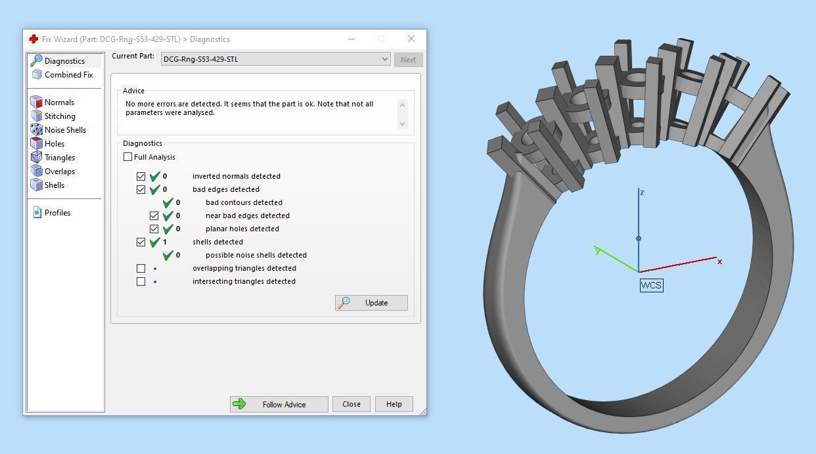
Task: Click the red cross Fix Wizard title icon
Action: 34,39
